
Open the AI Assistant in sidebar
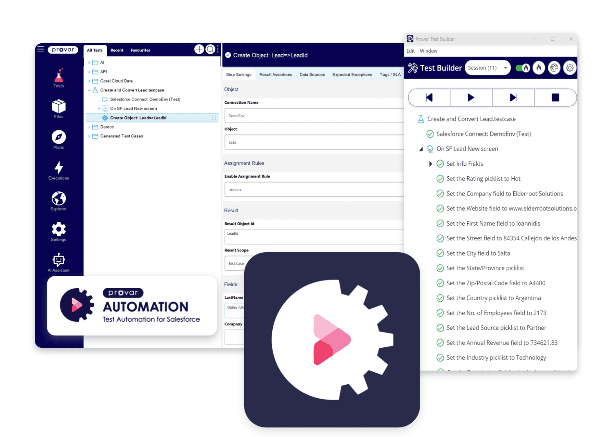point(58,262)
